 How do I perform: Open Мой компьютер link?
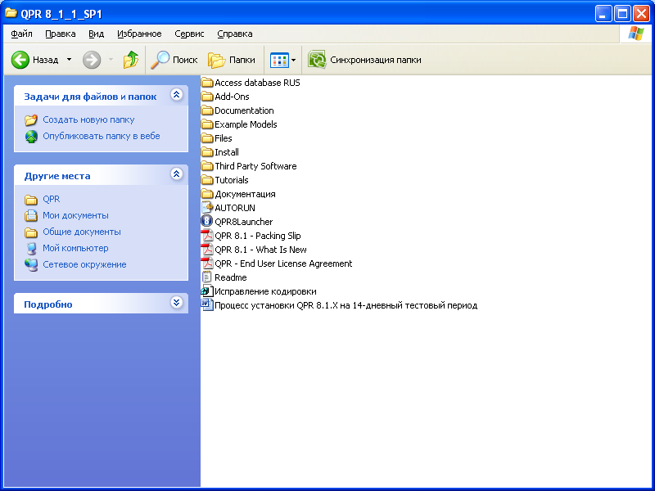tap(75, 248)
